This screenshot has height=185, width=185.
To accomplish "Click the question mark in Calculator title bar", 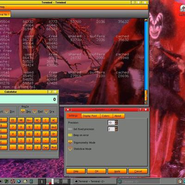I will tap(50, 92).
